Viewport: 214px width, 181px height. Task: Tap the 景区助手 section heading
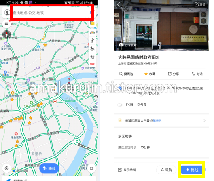tap(125, 136)
